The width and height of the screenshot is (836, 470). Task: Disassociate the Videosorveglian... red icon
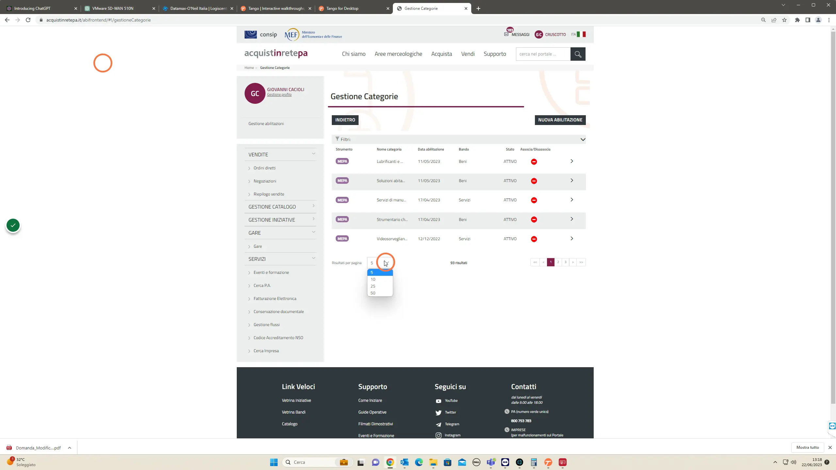(534, 239)
